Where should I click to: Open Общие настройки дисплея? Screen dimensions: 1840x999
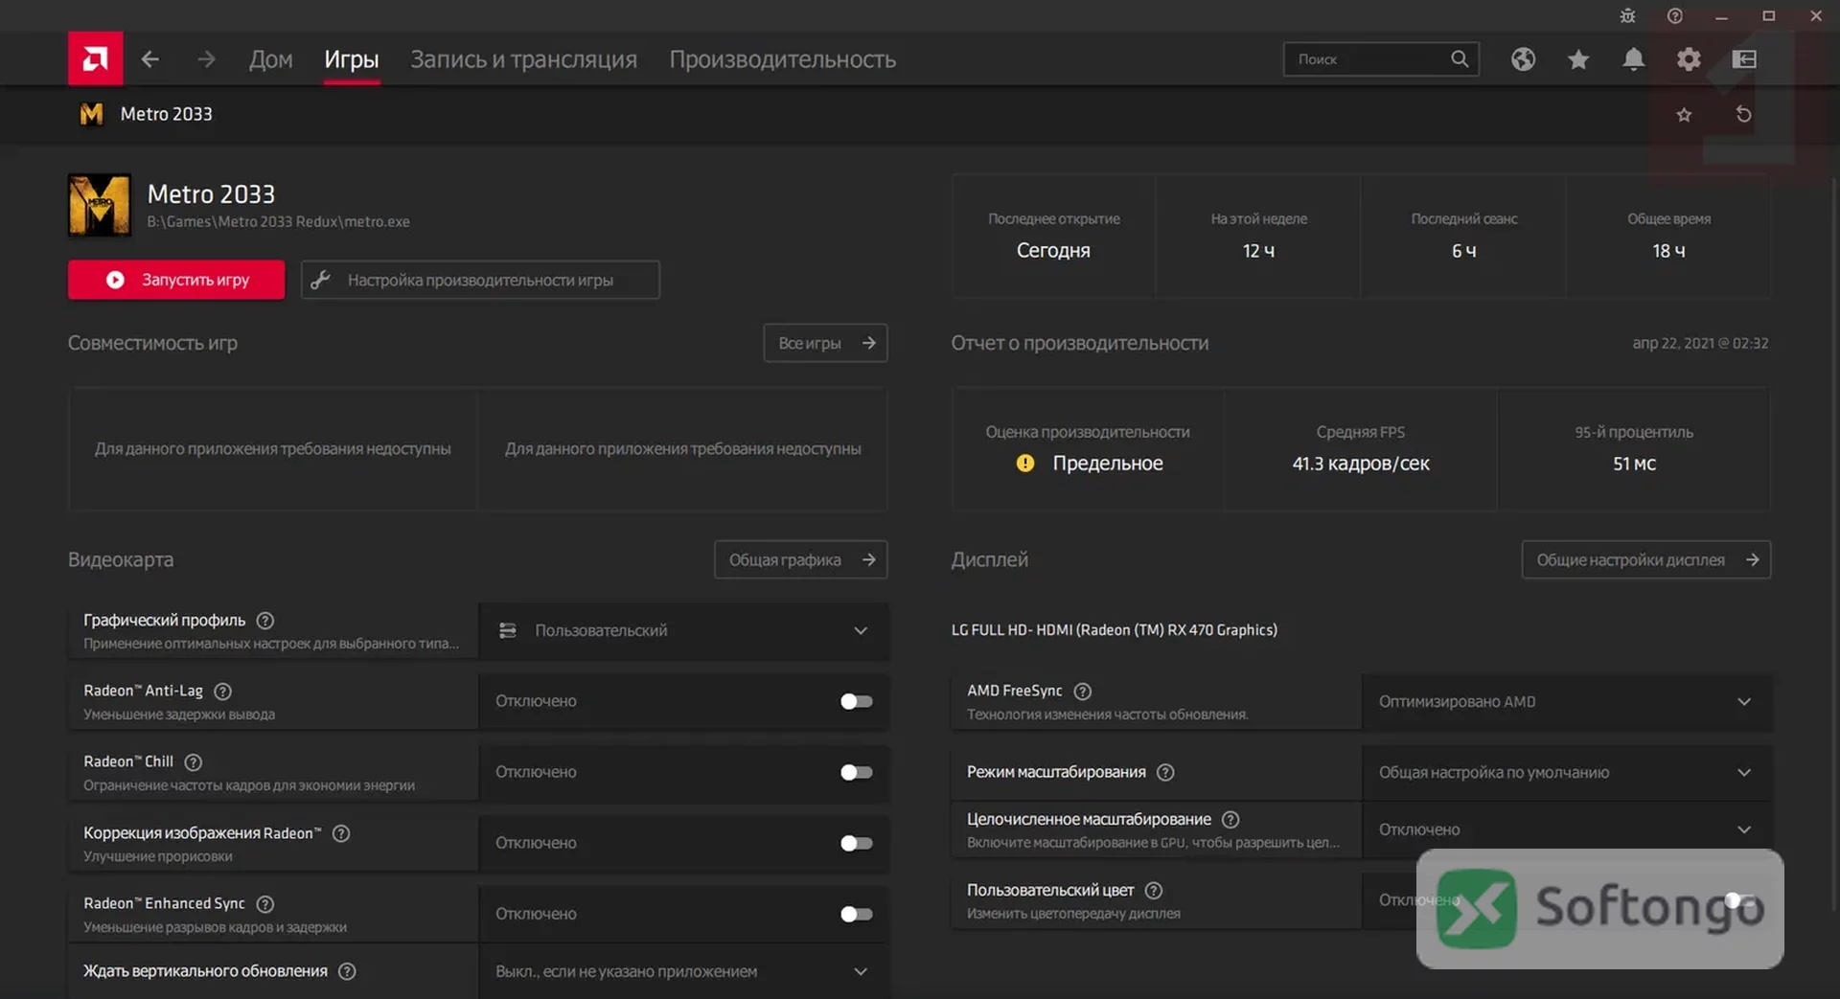pyautogui.click(x=1645, y=559)
